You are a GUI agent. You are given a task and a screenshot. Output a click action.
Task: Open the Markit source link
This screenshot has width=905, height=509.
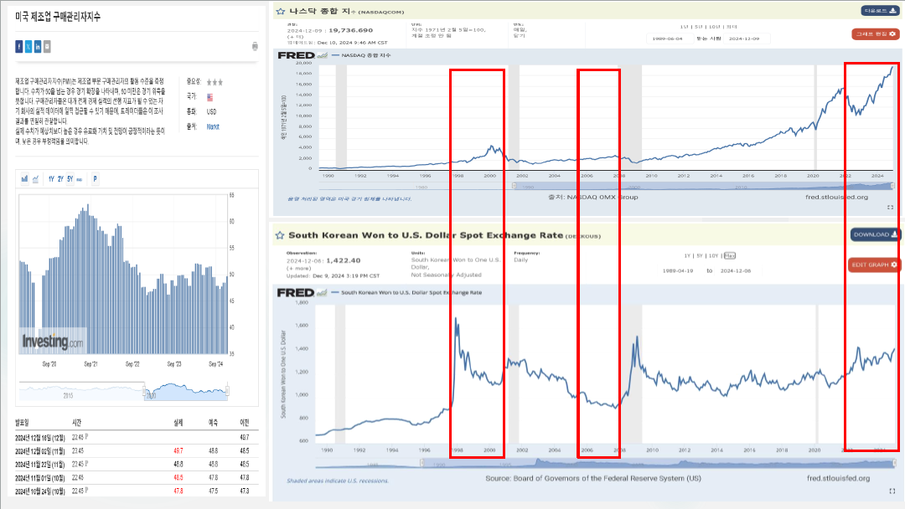213,126
